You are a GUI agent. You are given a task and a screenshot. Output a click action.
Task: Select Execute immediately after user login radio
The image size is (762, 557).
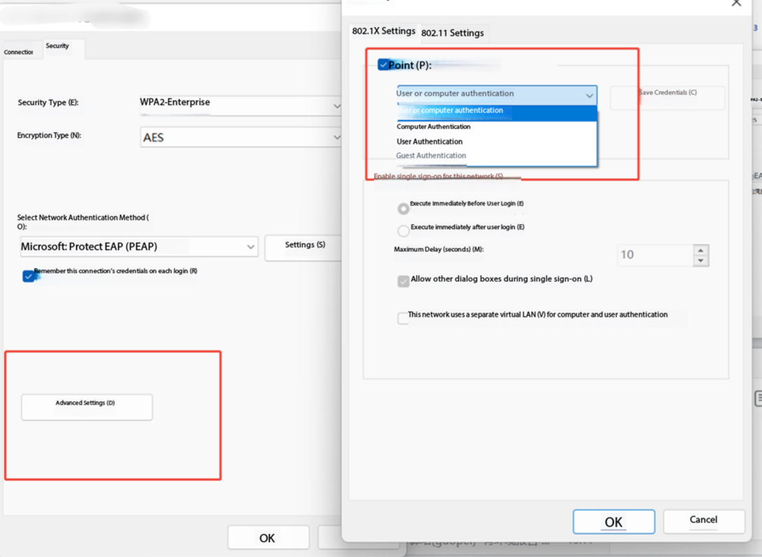pos(403,231)
